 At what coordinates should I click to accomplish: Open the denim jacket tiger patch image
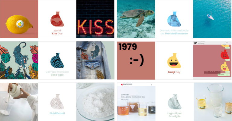[95, 60]
